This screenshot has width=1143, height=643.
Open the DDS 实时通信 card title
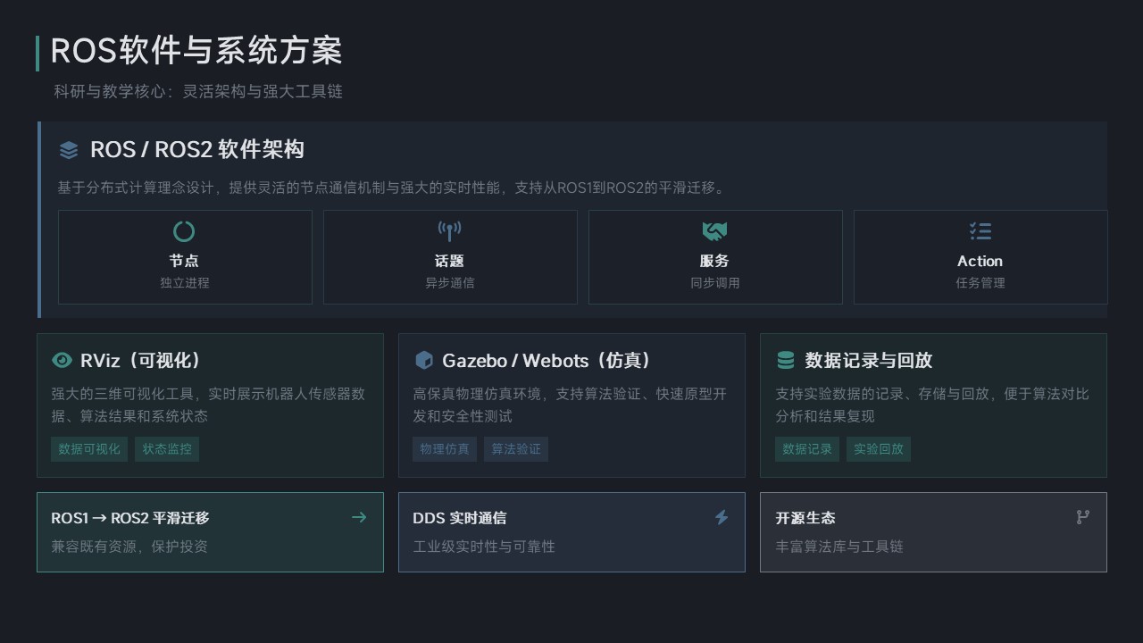459,518
